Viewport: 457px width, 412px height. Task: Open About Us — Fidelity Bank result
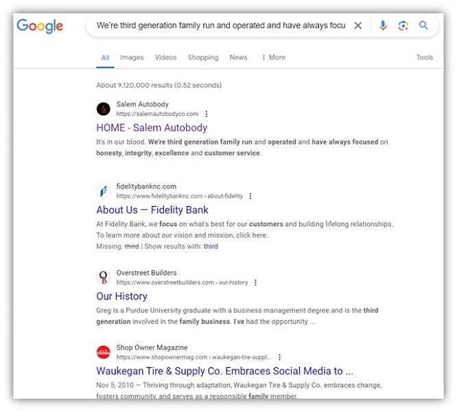point(152,210)
